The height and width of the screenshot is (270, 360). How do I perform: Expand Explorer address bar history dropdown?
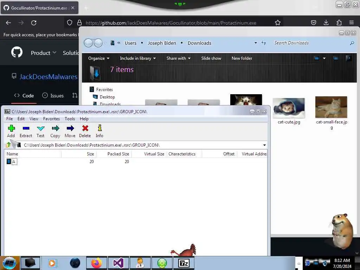click(x=256, y=43)
